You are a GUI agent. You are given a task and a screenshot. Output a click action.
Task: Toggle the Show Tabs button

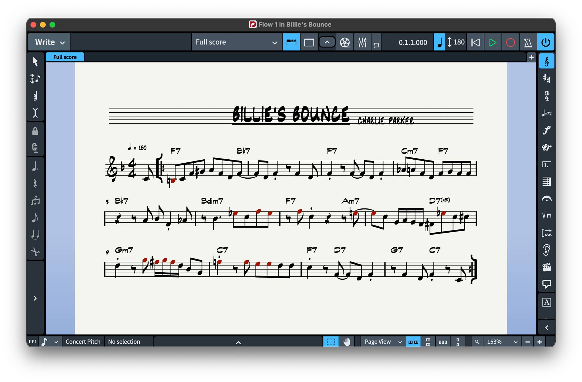[291, 42]
